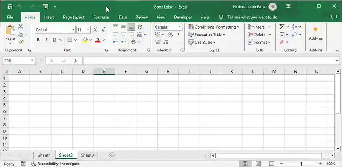The image size is (342, 167).
Task: Toggle Bold formatting
Action: [x=38, y=40]
